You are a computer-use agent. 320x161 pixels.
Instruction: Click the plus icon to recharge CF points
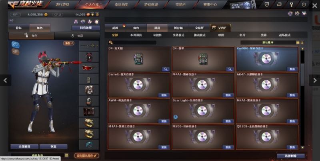(93, 14)
